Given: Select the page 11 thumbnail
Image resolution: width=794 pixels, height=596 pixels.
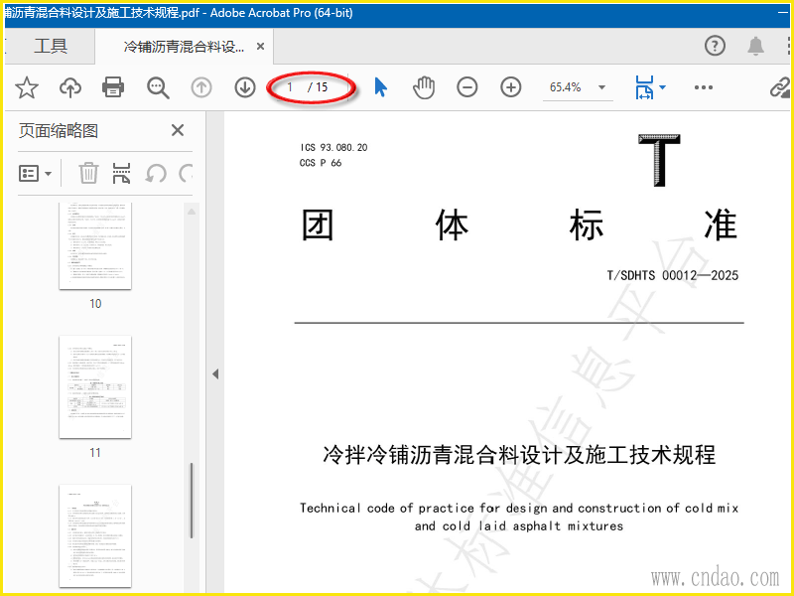Looking at the screenshot, I should (x=95, y=386).
